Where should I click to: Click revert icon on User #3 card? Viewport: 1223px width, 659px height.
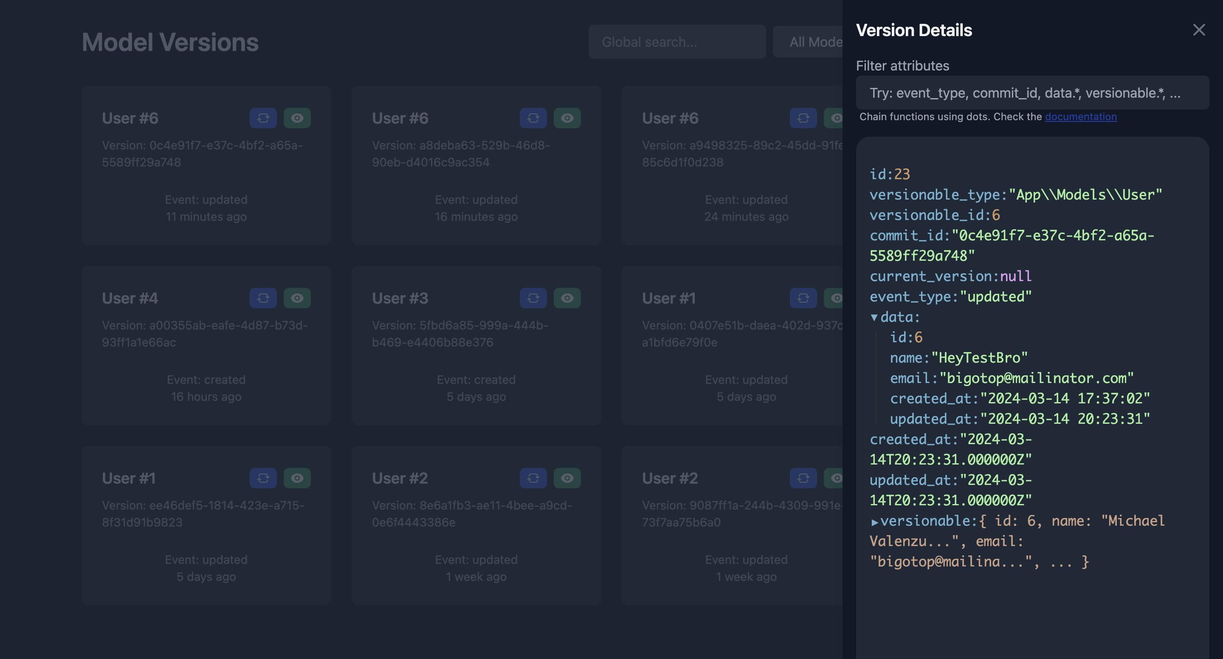point(533,298)
